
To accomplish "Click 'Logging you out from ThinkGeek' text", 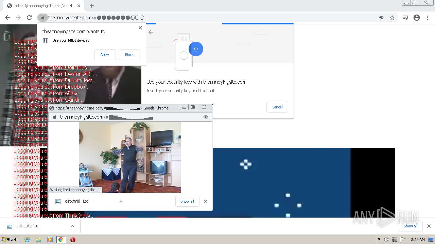I will click(54, 215).
